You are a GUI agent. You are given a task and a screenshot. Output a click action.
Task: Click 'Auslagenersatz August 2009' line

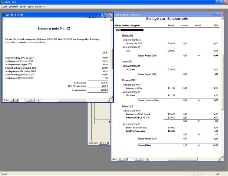19,65
